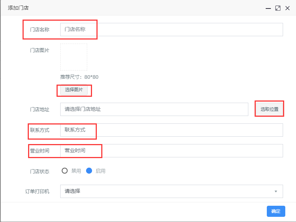The width and height of the screenshot is (296, 222).
Task: Select the 启用 radio button
Action: pyautogui.click(x=89, y=171)
